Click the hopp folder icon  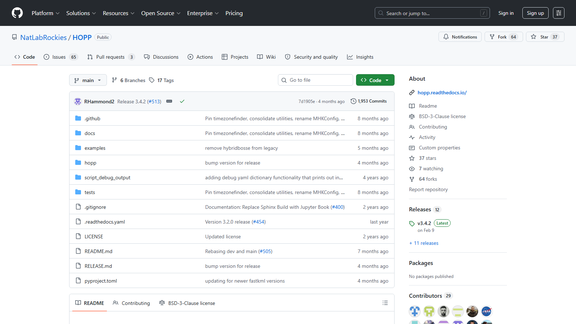click(x=78, y=163)
